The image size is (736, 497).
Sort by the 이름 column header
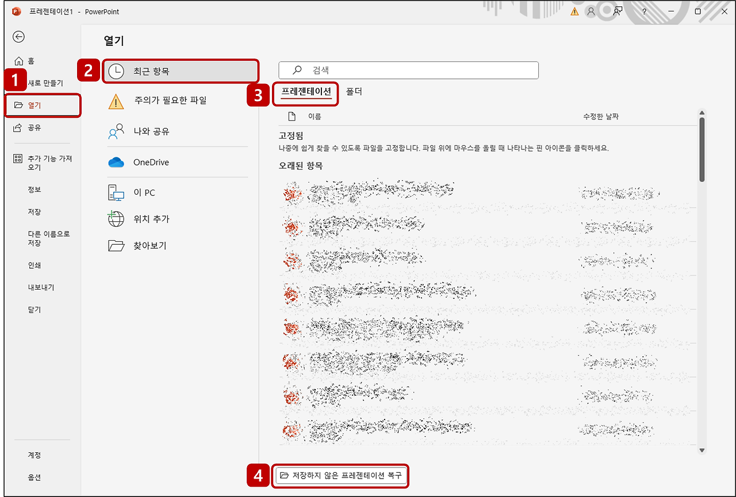pos(315,117)
